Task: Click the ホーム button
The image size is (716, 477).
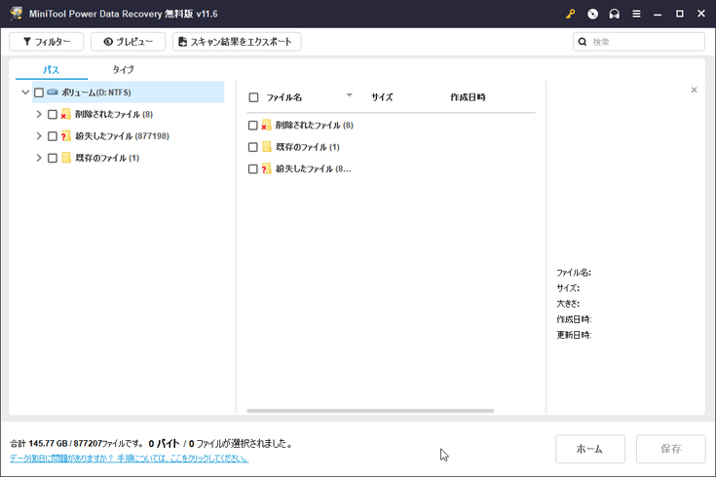Action: (x=589, y=449)
